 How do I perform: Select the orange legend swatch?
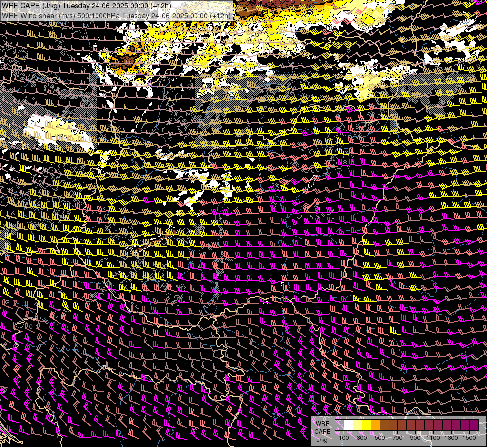click(375, 425)
